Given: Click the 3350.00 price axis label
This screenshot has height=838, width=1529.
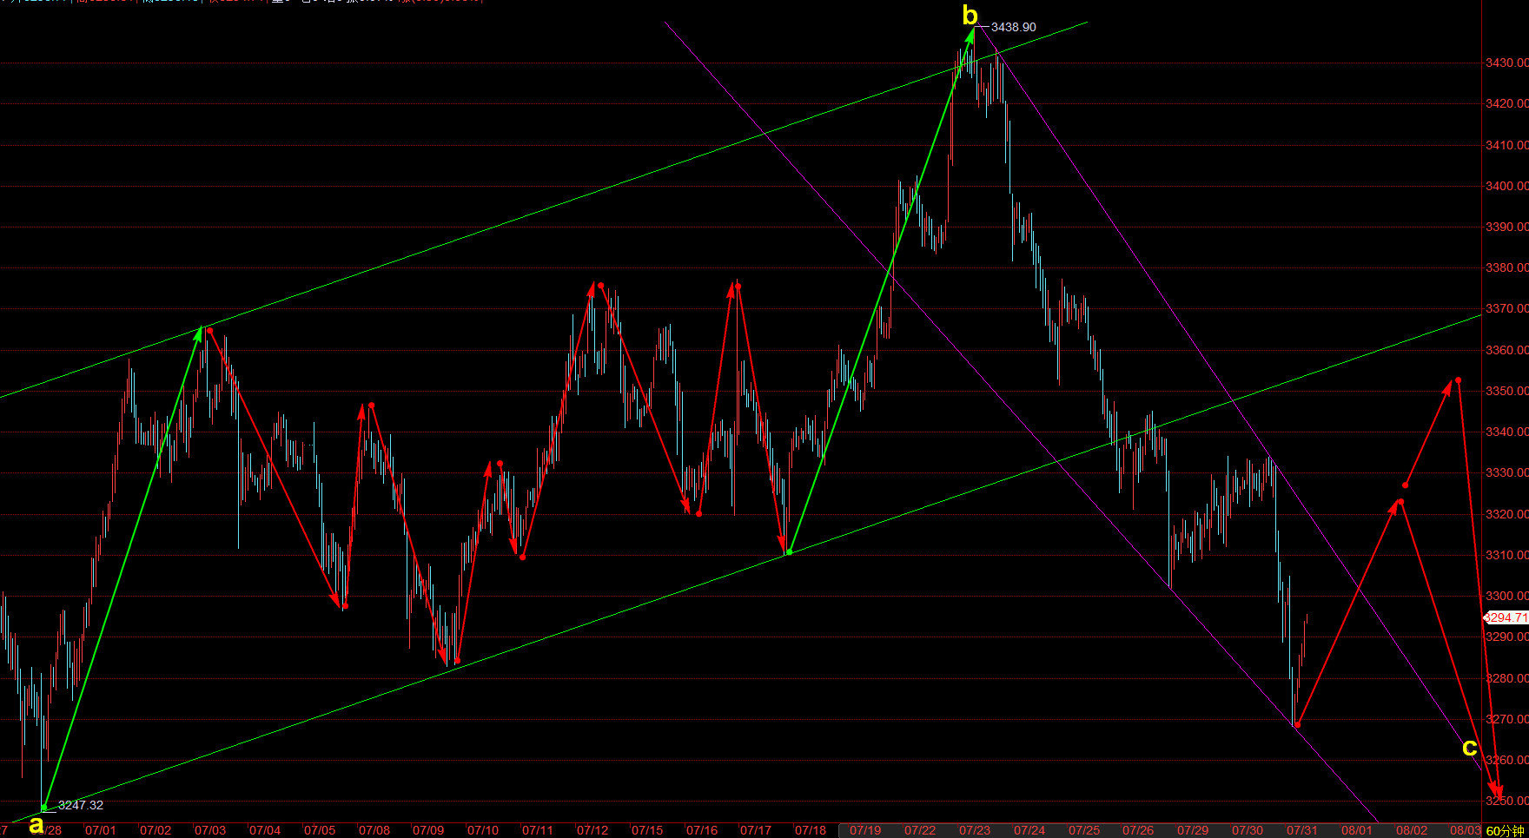Looking at the screenshot, I should [1506, 391].
